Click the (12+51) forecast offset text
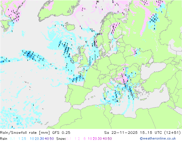182x141 pixels. point(173,133)
